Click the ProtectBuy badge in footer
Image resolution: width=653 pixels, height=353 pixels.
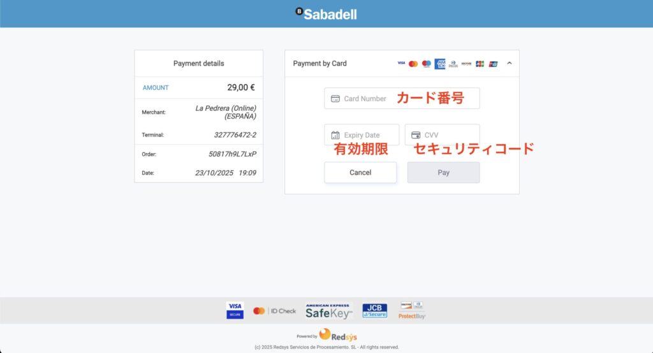[412, 310]
